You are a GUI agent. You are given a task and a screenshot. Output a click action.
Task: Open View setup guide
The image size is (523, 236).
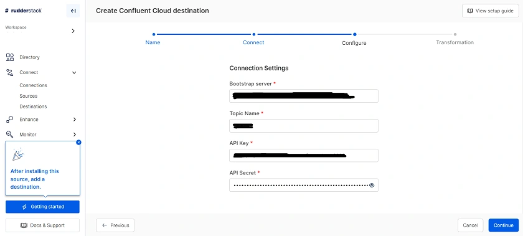[x=491, y=11]
